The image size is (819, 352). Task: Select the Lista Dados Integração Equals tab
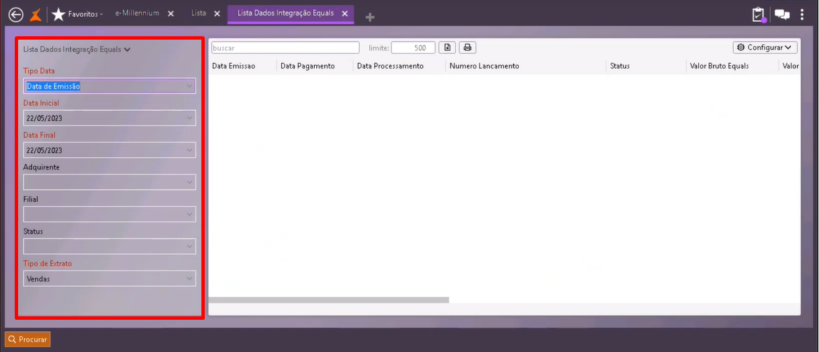(x=285, y=13)
